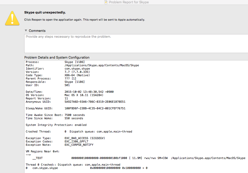Click the 'Thread 0 Crashed::' line
248x173 pixels.
tap(73, 165)
